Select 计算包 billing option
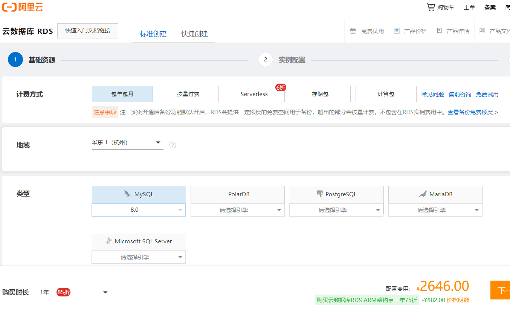The height and width of the screenshot is (310, 510). pyautogui.click(x=386, y=94)
